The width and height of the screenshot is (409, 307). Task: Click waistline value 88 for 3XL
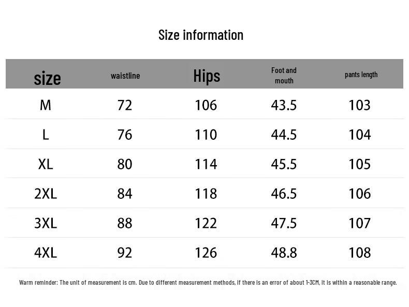pyautogui.click(x=125, y=223)
